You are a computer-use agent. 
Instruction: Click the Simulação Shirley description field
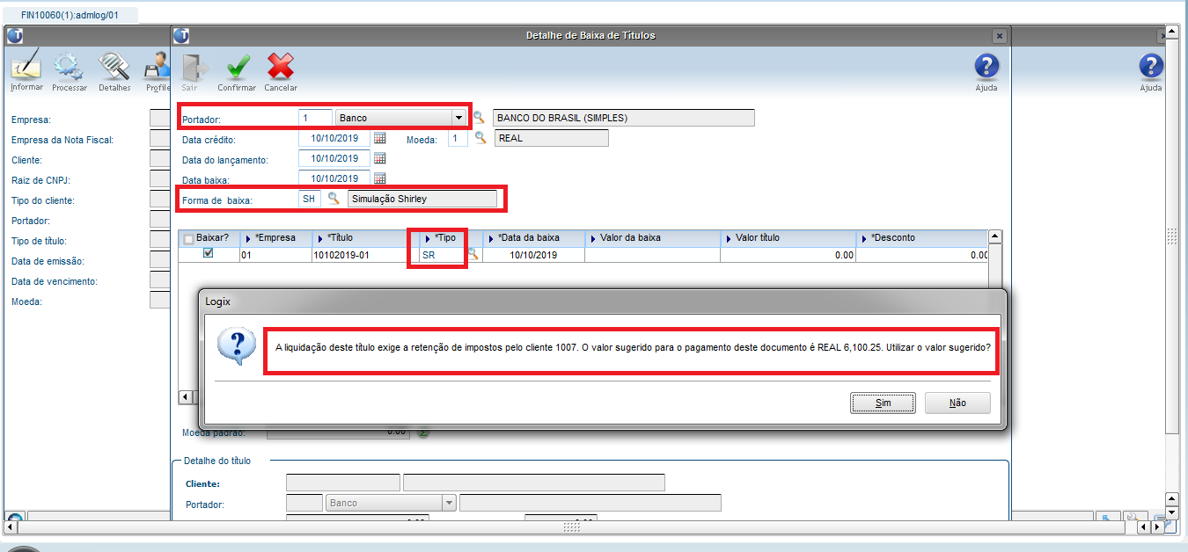tap(422, 199)
